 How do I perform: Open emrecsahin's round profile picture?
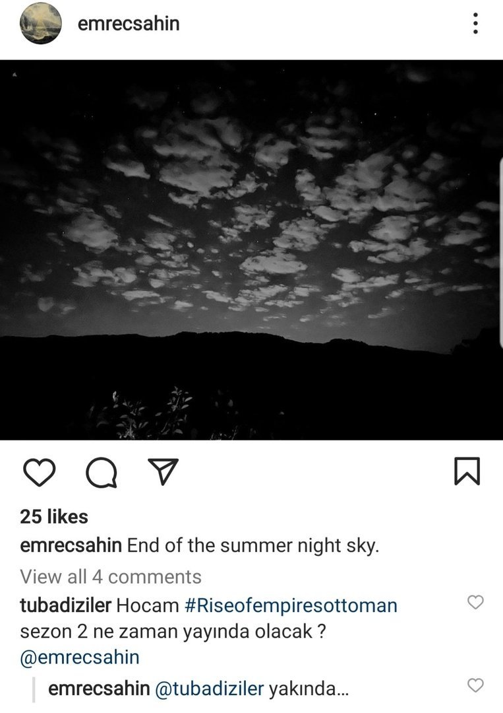(40, 23)
